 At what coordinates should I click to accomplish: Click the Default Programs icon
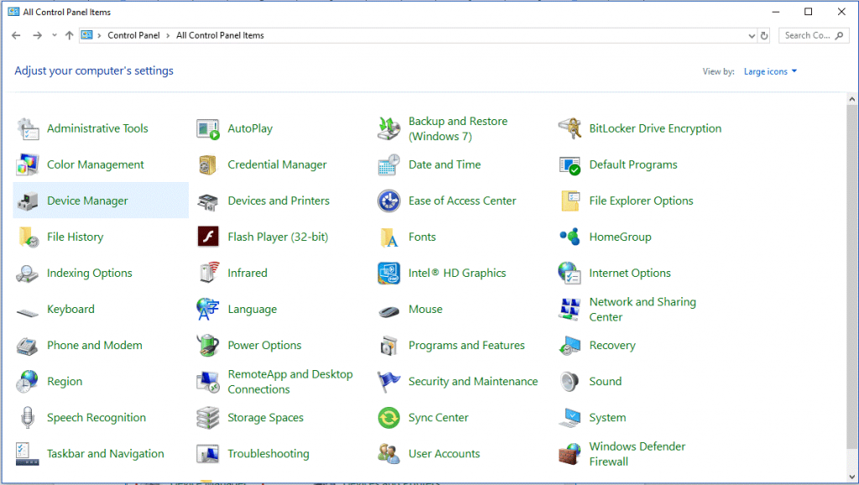(x=570, y=165)
